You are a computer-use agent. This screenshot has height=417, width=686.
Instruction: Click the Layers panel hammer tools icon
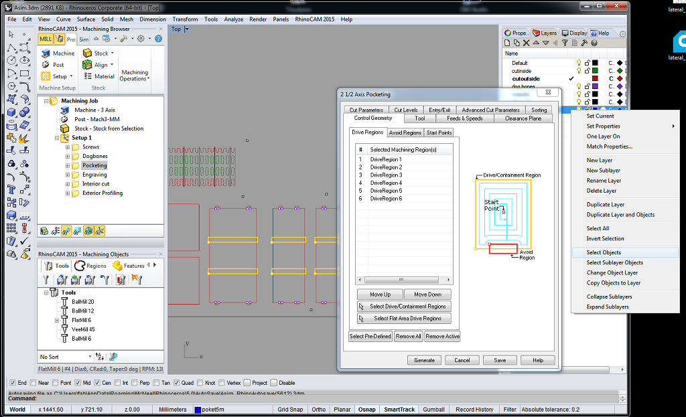point(584,43)
